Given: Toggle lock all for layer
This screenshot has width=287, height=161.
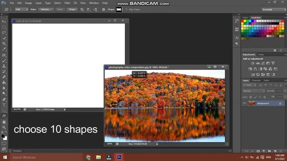Looking at the screenshot, I should coord(265,97).
